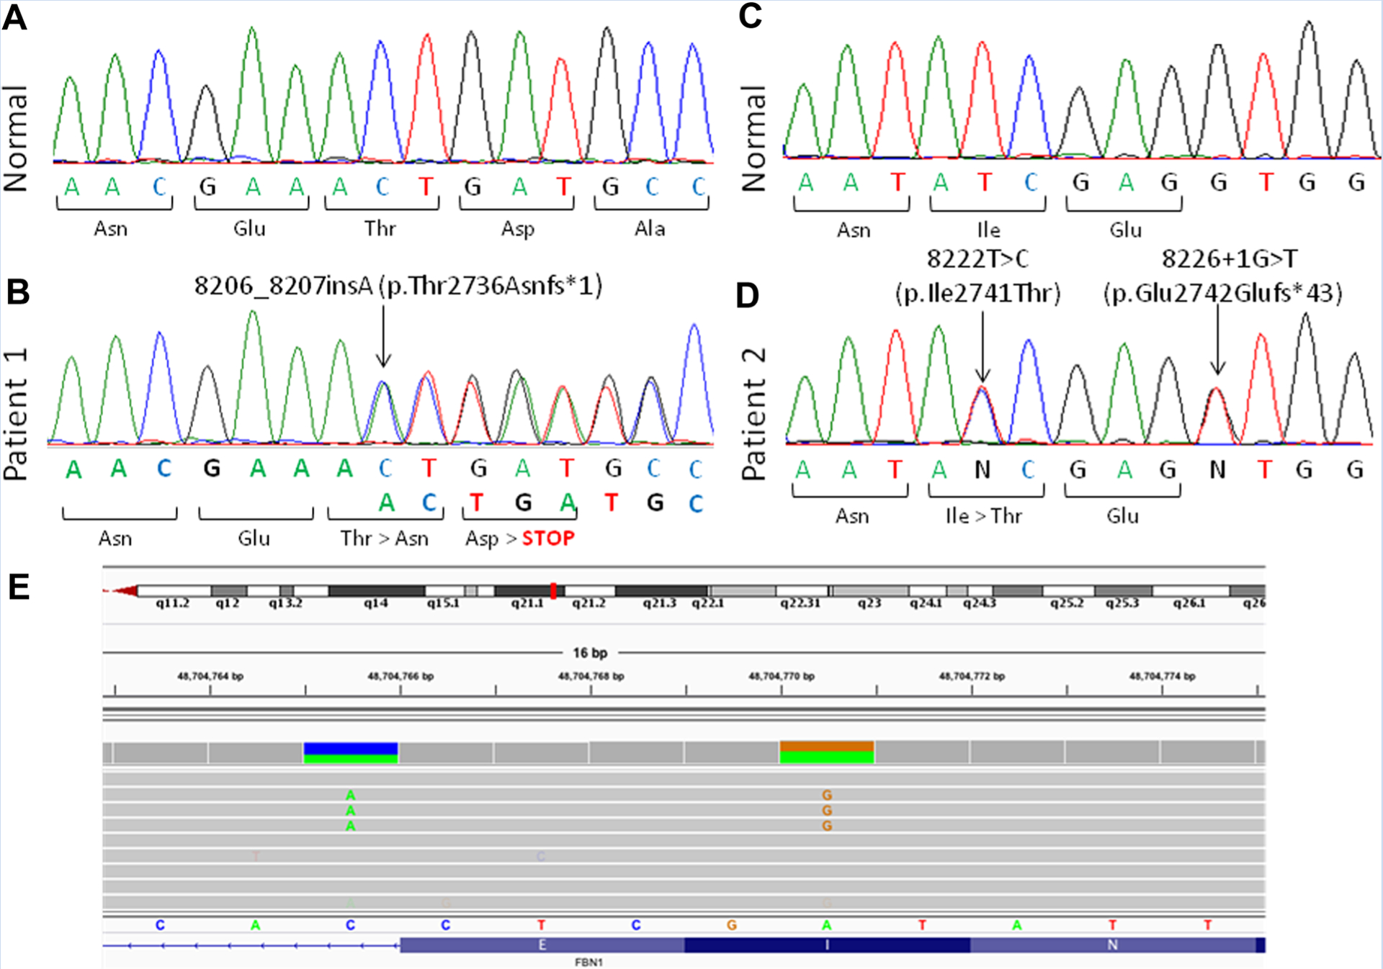Click the N amino acid block in gene track

point(1112,945)
